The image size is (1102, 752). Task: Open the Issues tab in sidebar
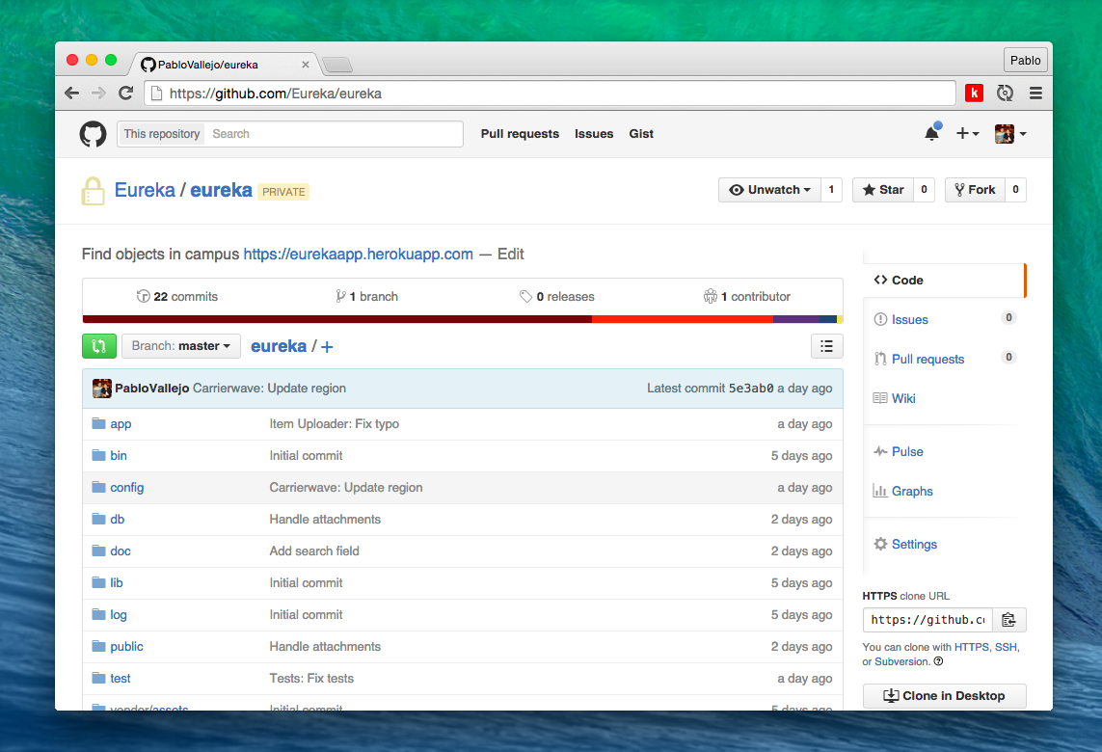[945, 319]
